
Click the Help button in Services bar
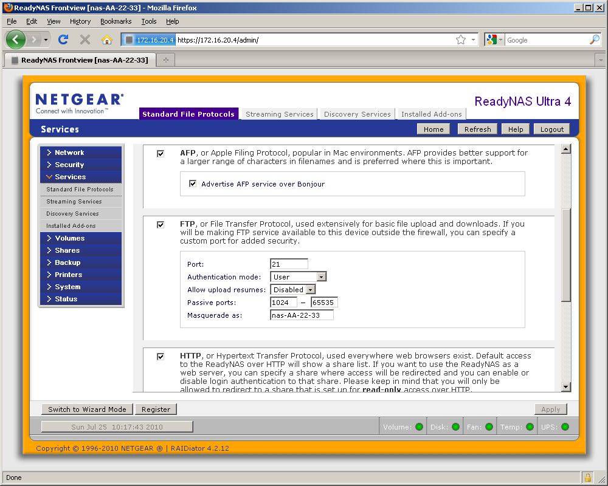(x=516, y=129)
